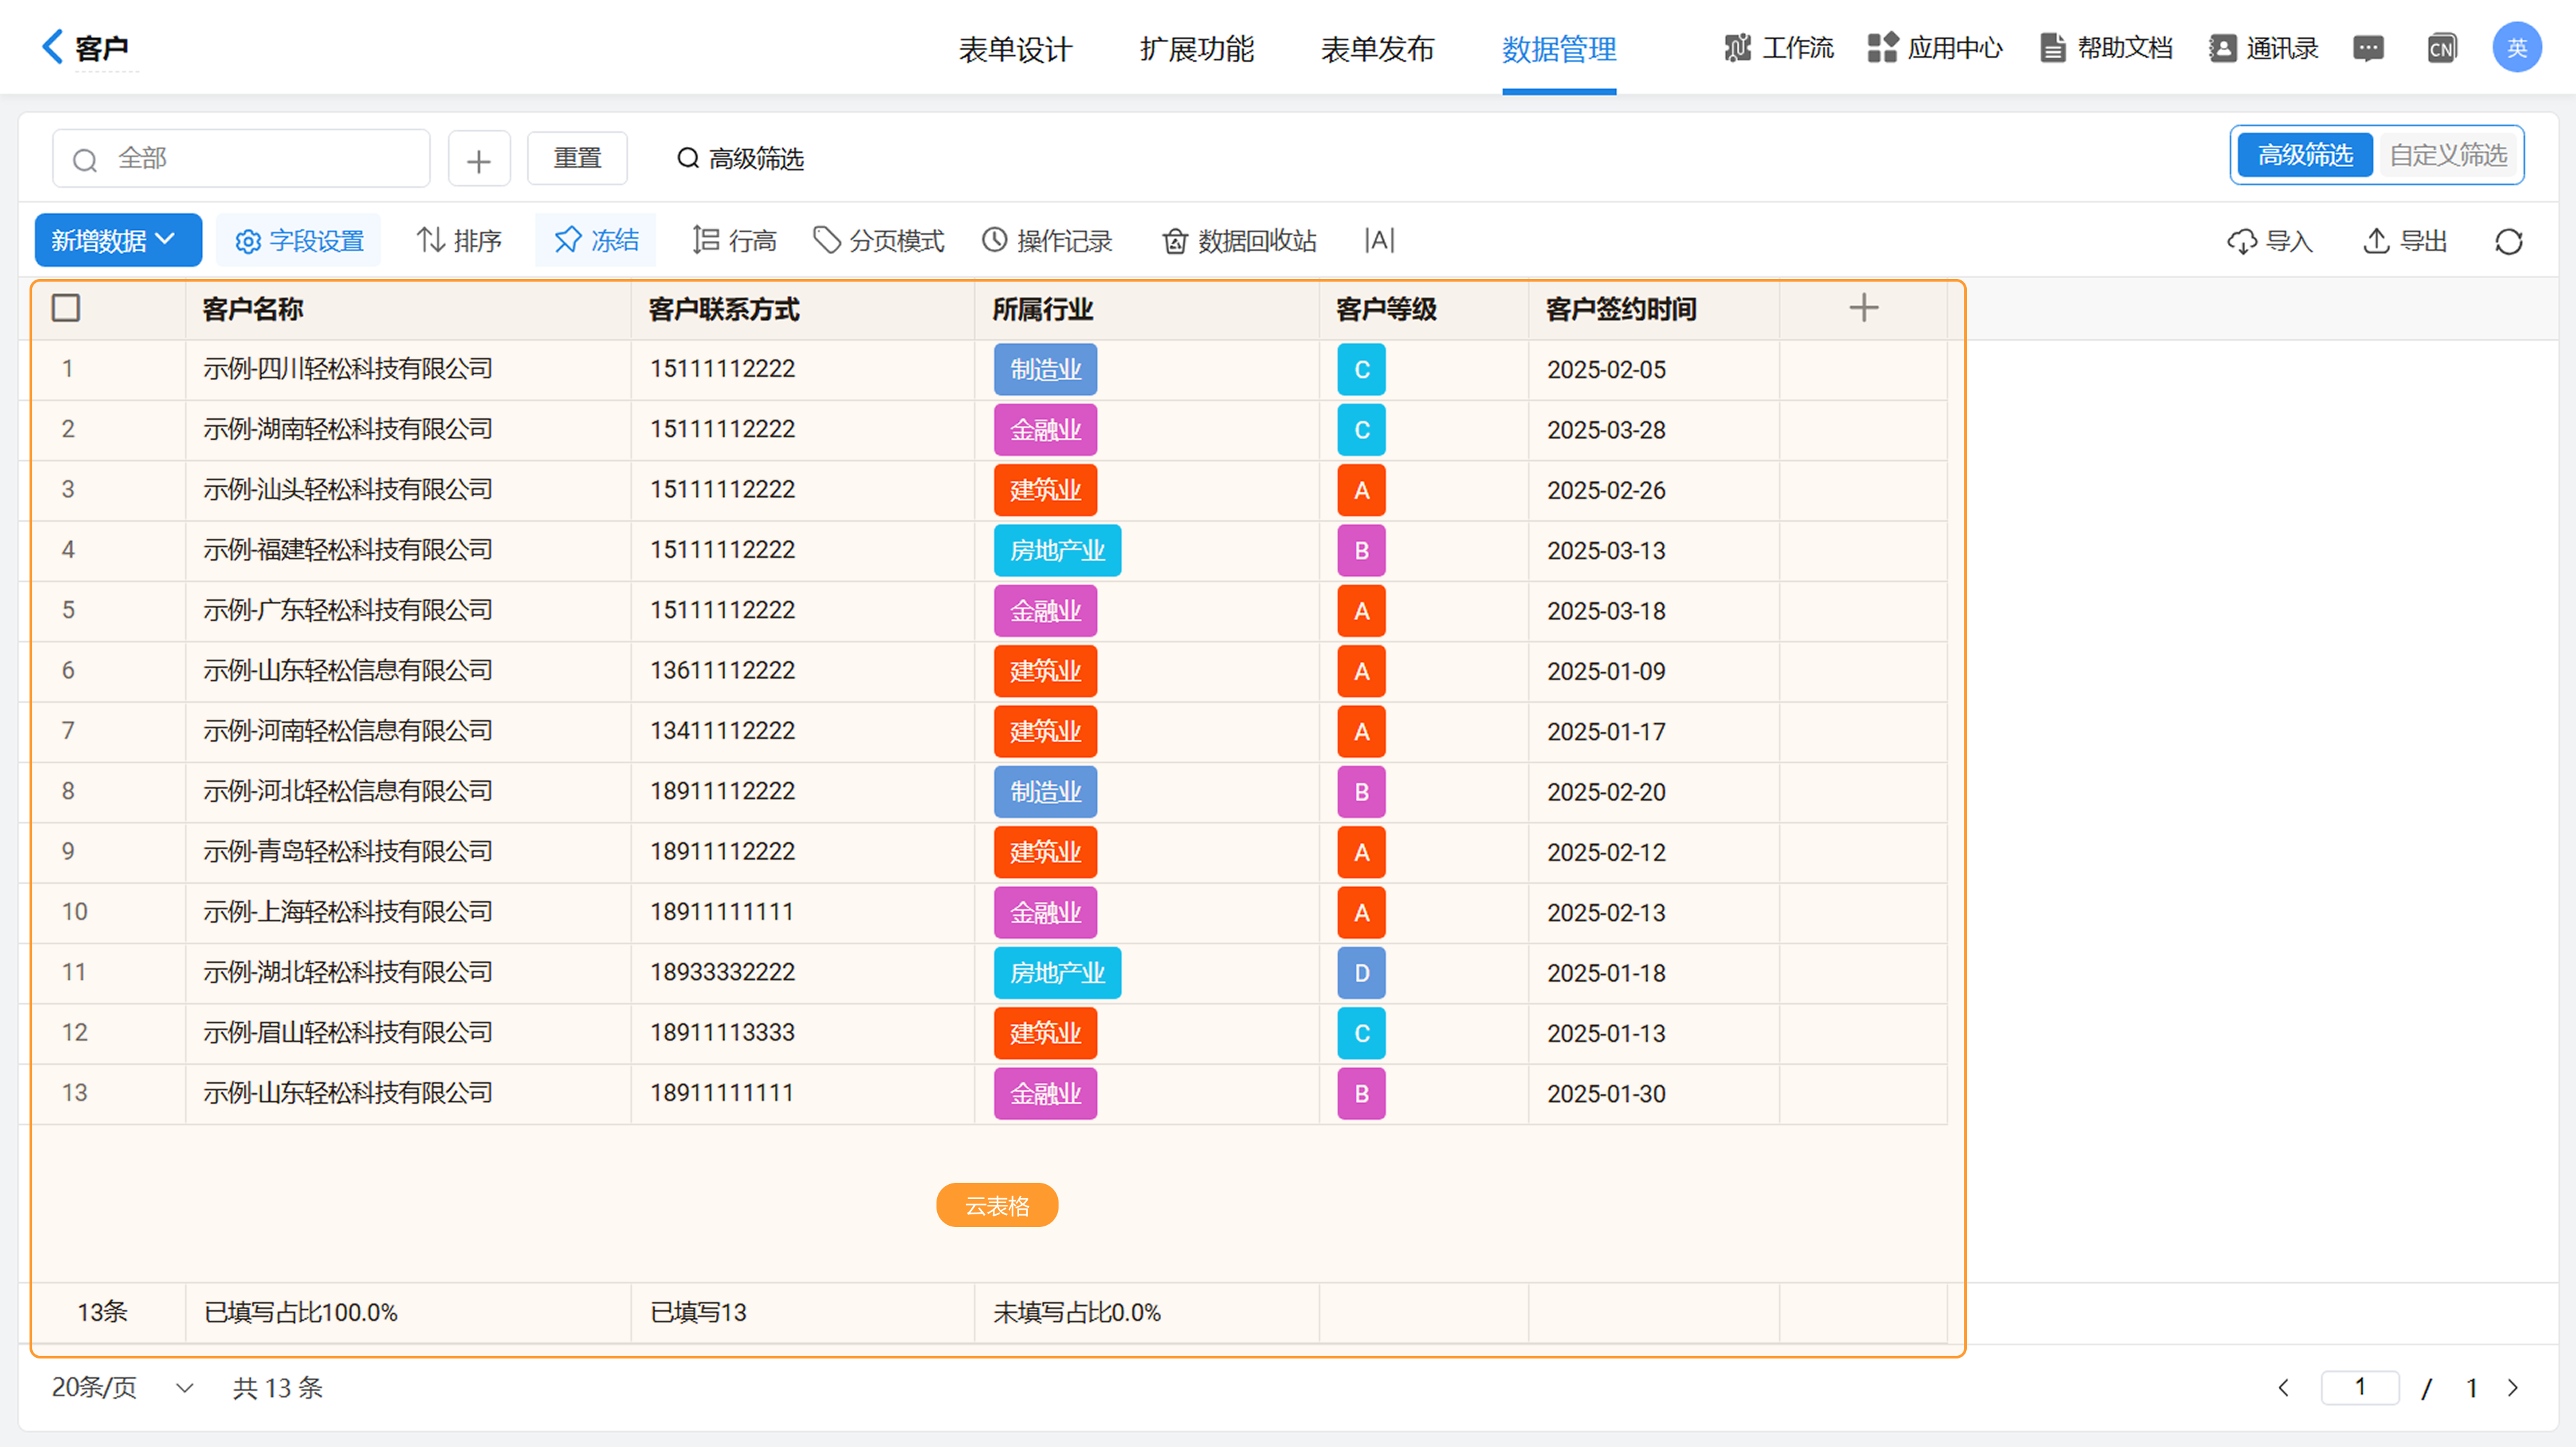Click 制造业 tag in row 1
This screenshot has width=2576, height=1447.
[1045, 369]
